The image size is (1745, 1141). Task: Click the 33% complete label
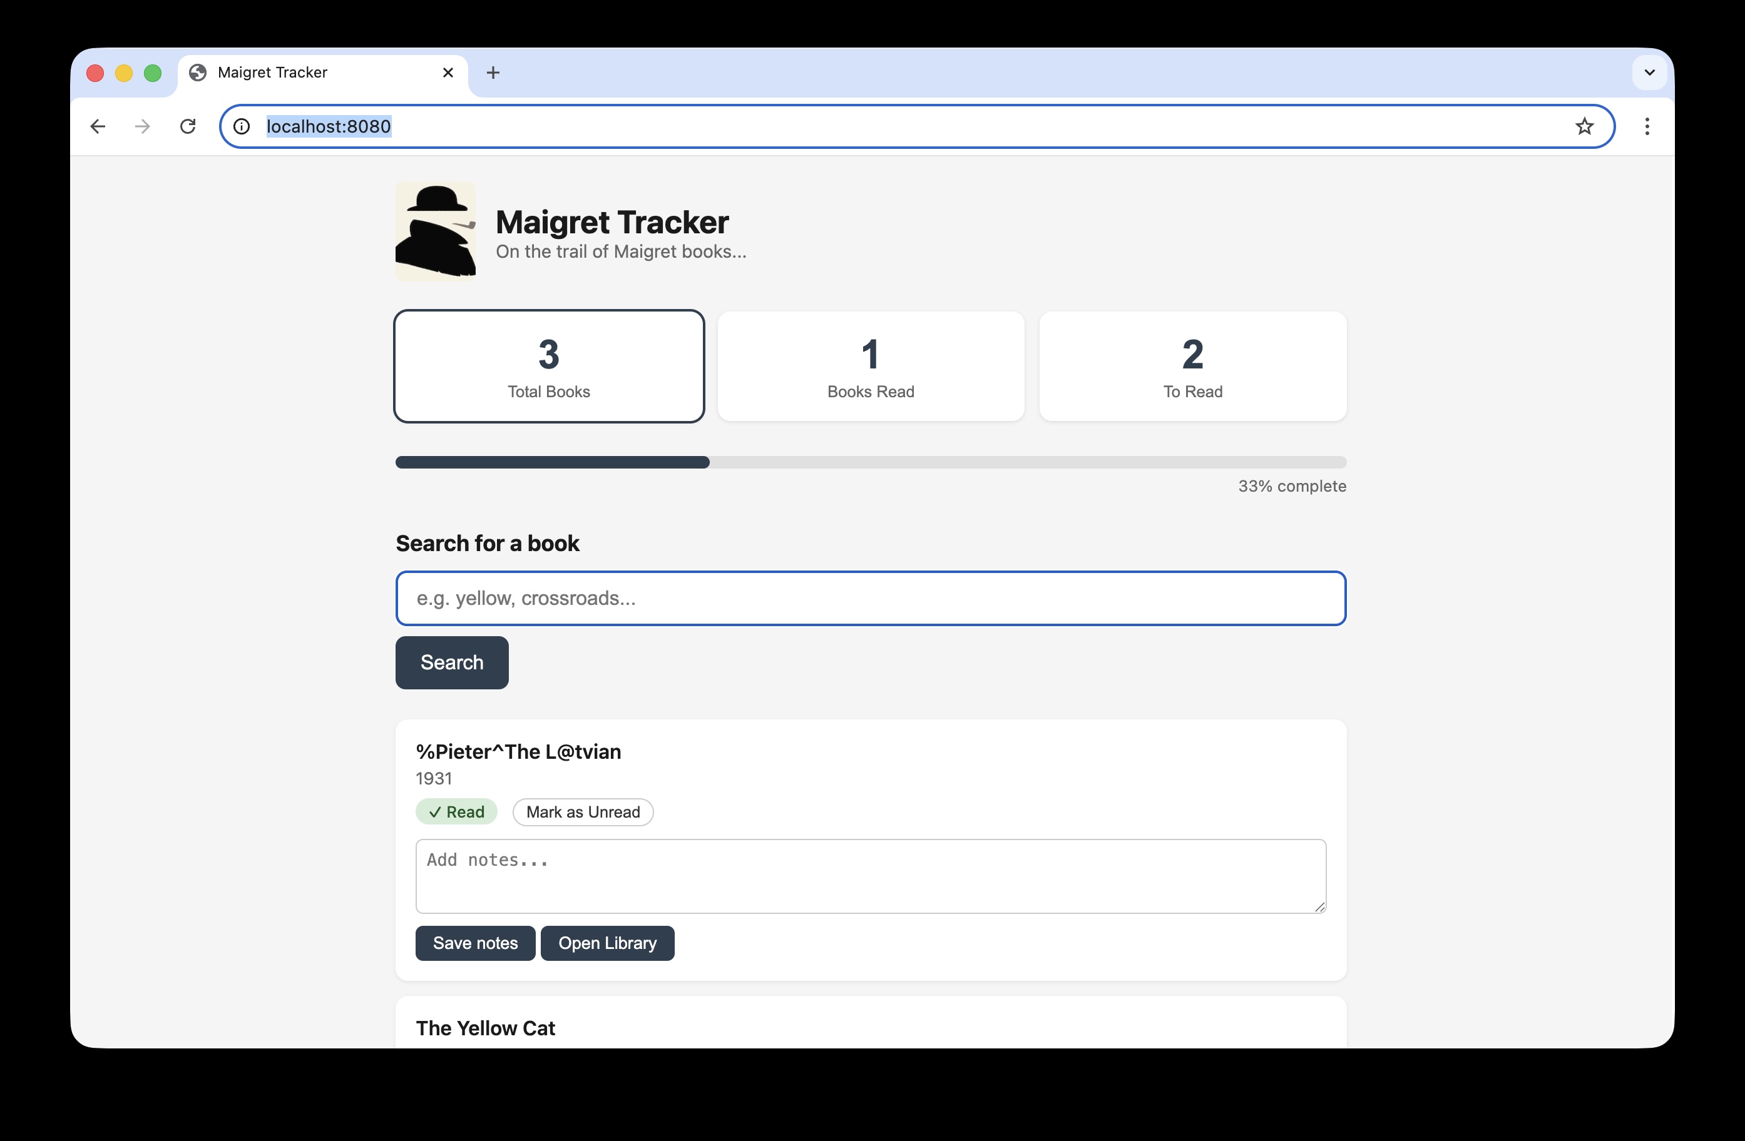pyautogui.click(x=1292, y=487)
